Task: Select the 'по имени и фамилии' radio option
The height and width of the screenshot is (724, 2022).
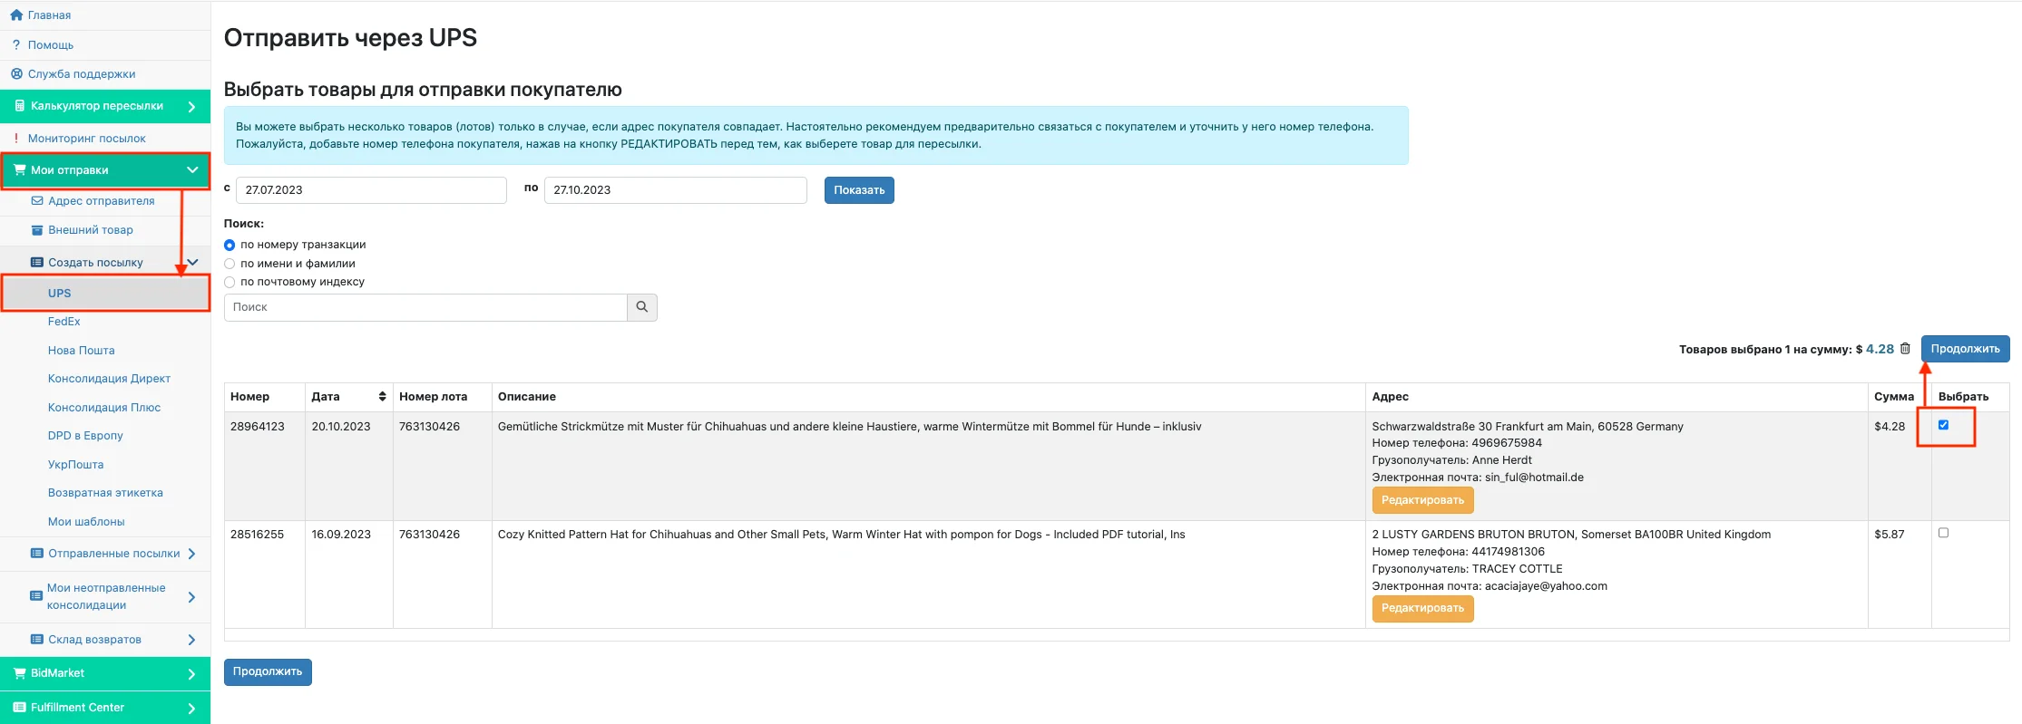Action: (x=230, y=264)
